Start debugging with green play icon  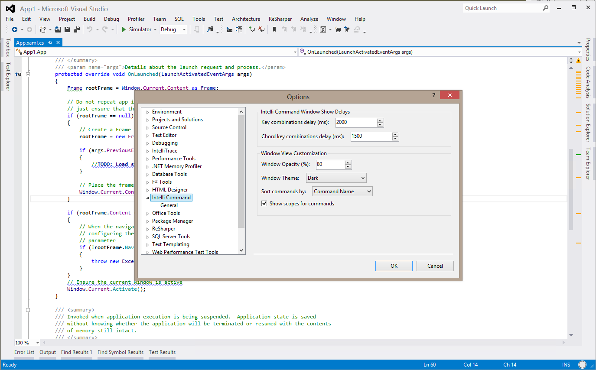[x=124, y=29]
